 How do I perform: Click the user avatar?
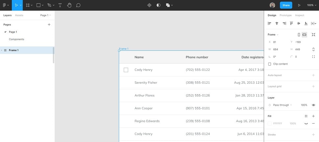click(272, 5)
